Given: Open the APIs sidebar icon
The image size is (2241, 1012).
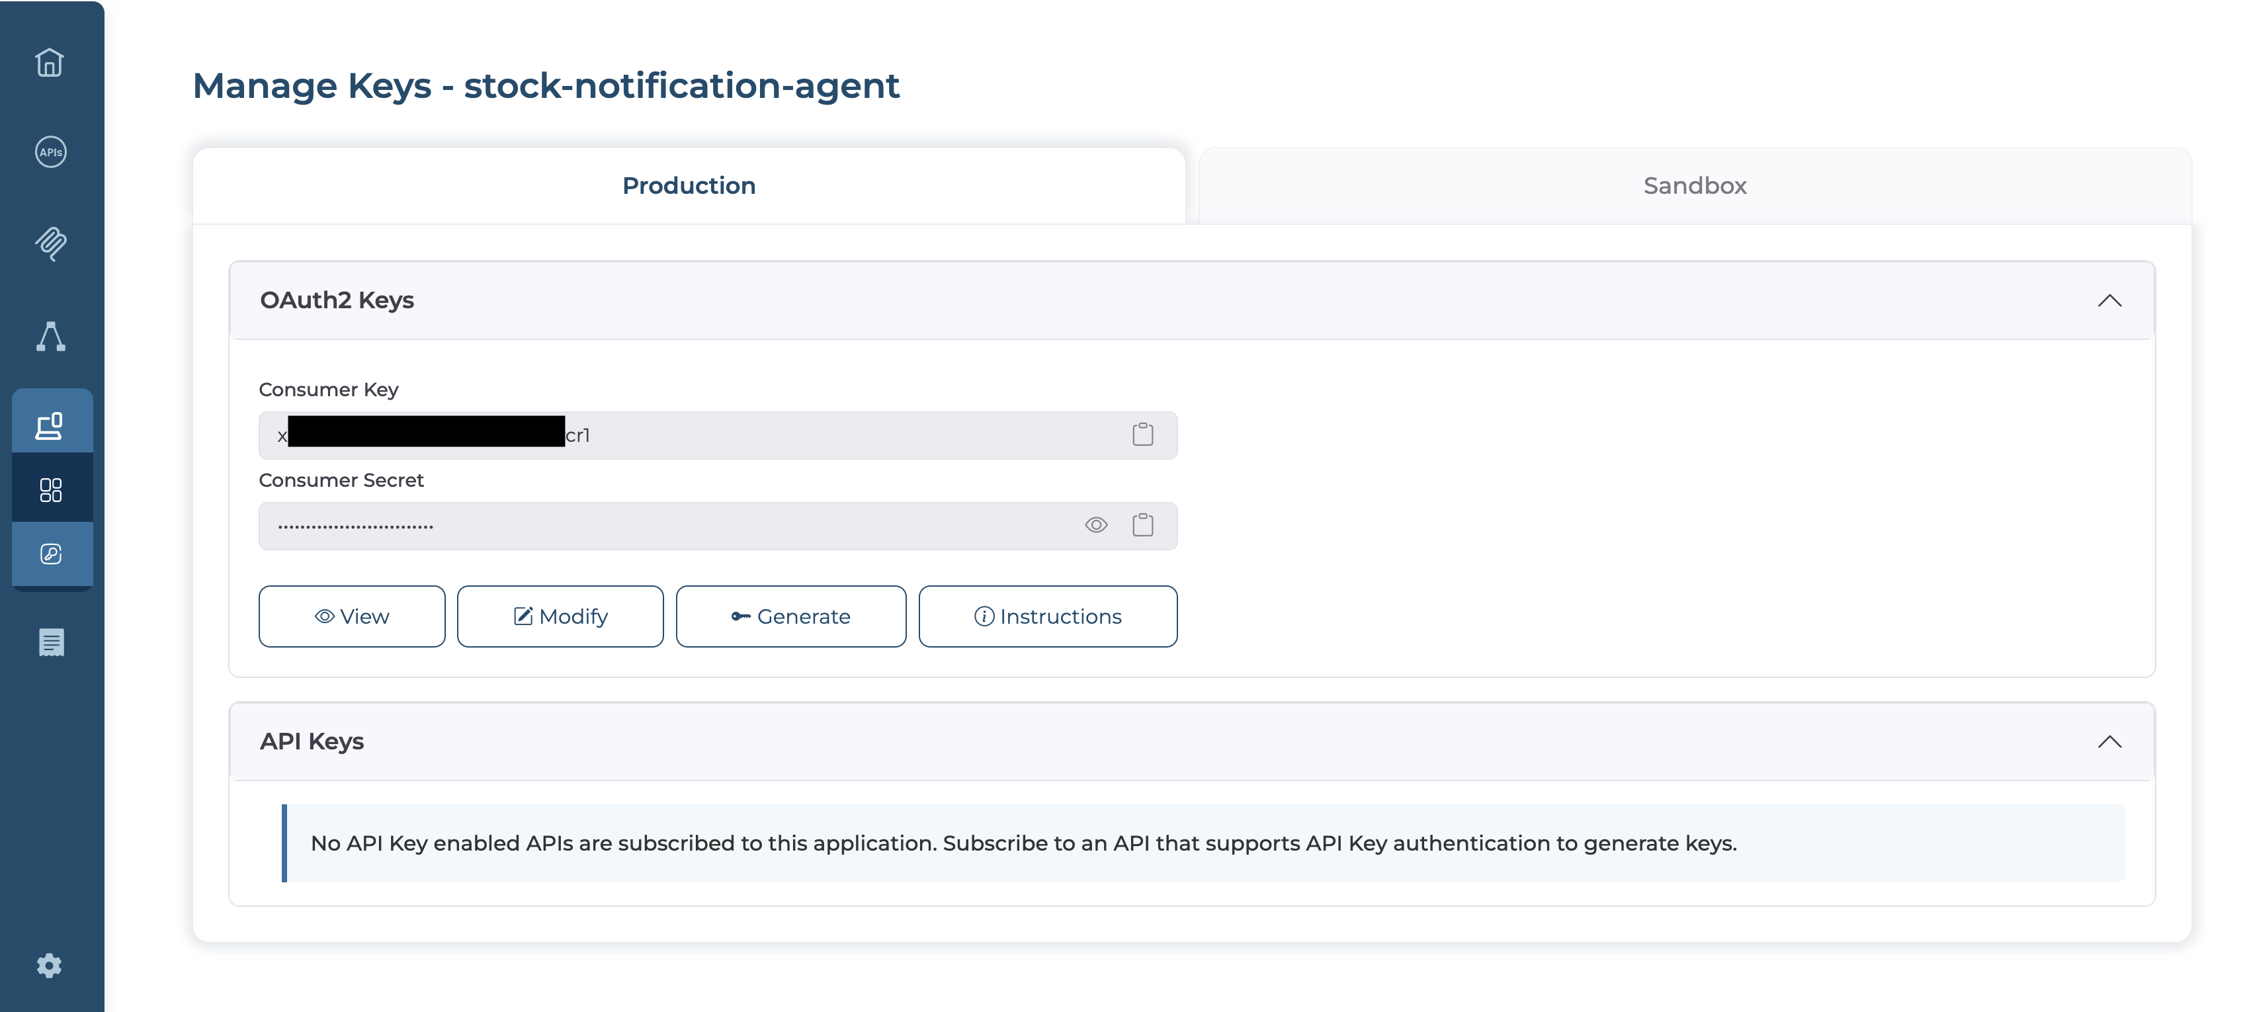Looking at the screenshot, I should (50, 152).
